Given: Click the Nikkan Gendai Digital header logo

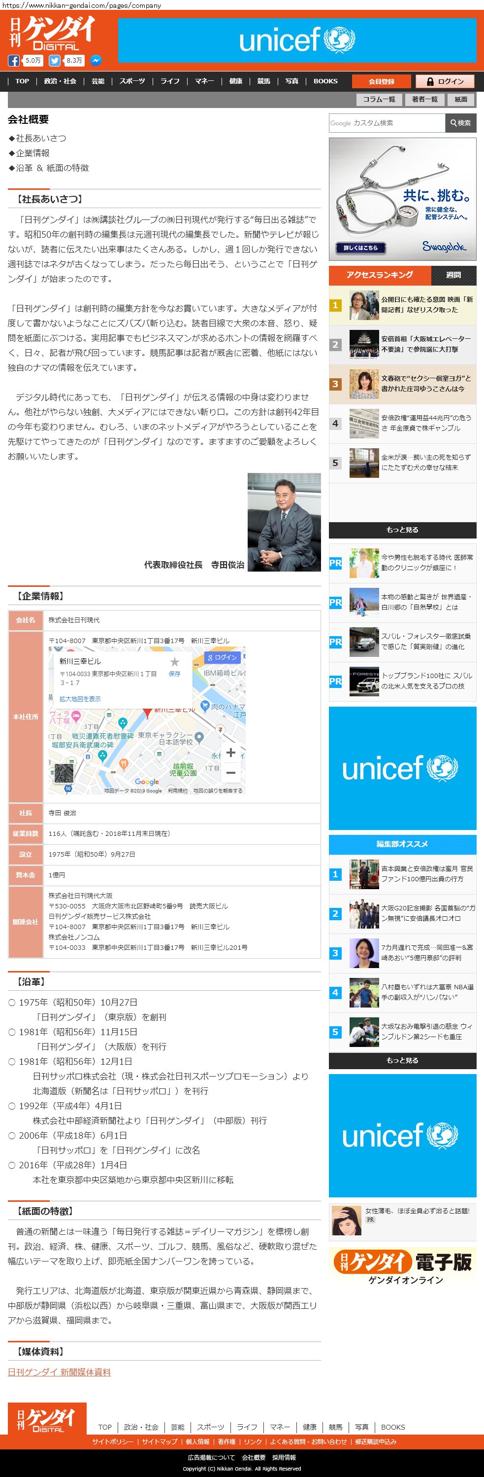Looking at the screenshot, I should point(51,33).
